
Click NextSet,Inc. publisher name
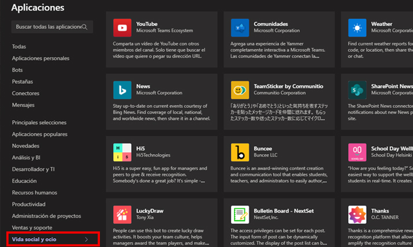266,218
